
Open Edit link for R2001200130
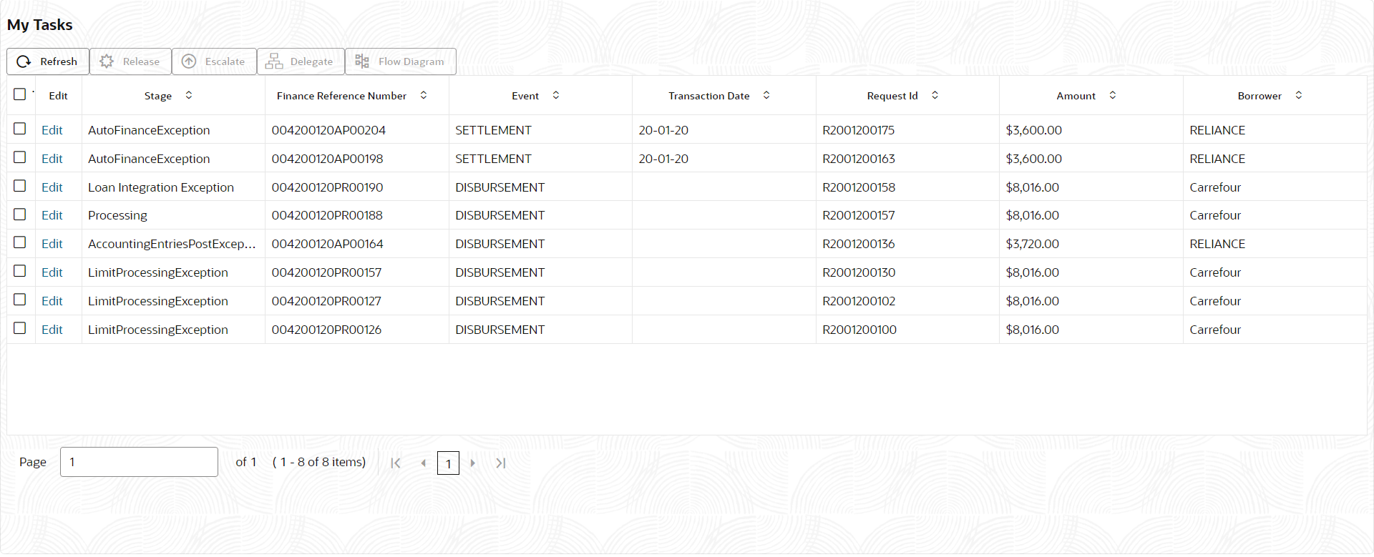click(52, 272)
